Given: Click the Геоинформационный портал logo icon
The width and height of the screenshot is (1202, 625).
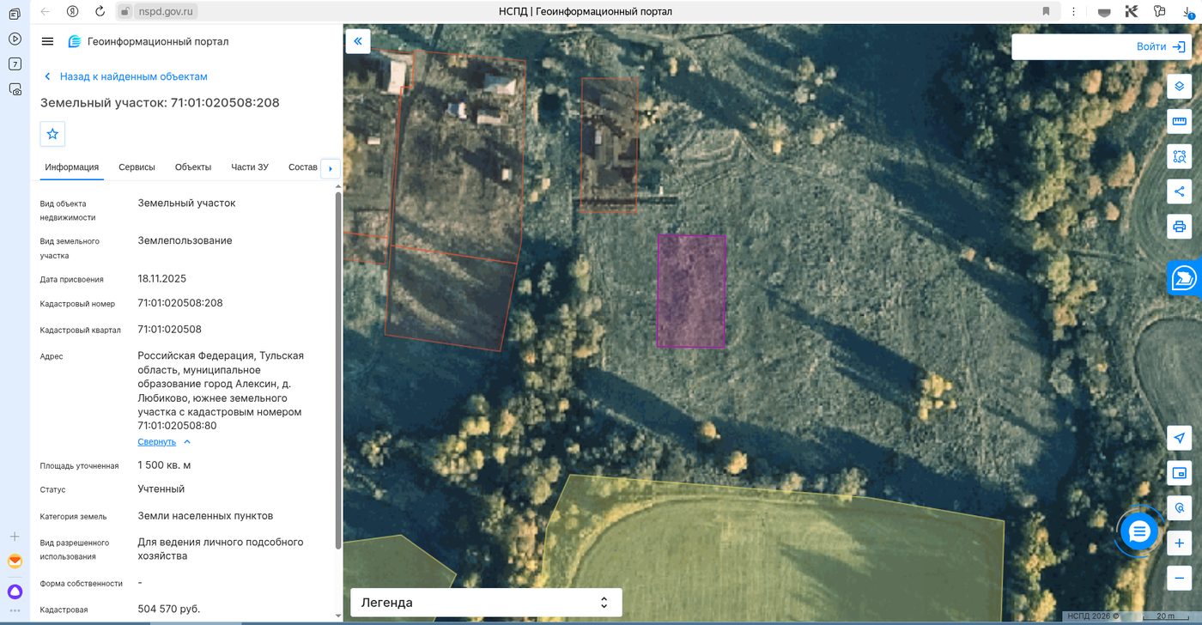Looking at the screenshot, I should tap(75, 41).
